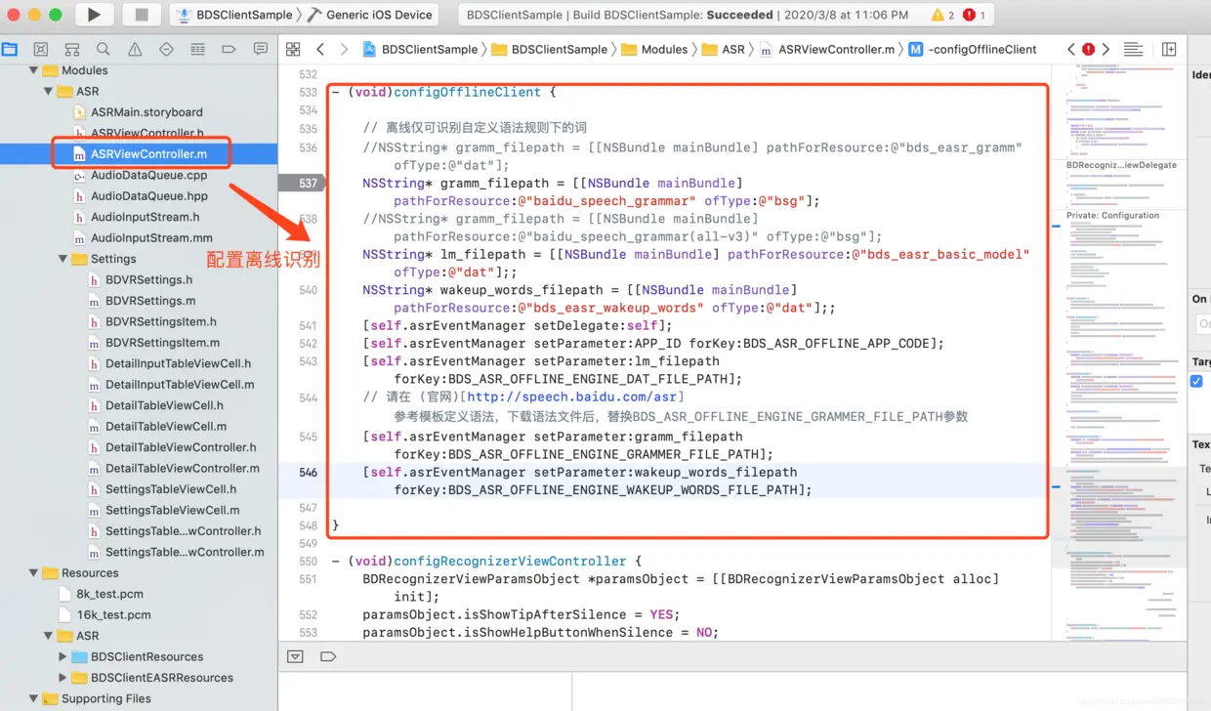Open BDSClientSample project breadcrumb

[419, 49]
